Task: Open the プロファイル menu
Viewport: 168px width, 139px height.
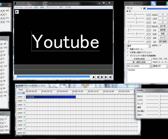Action: pyautogui.click(x=51, y=7)
